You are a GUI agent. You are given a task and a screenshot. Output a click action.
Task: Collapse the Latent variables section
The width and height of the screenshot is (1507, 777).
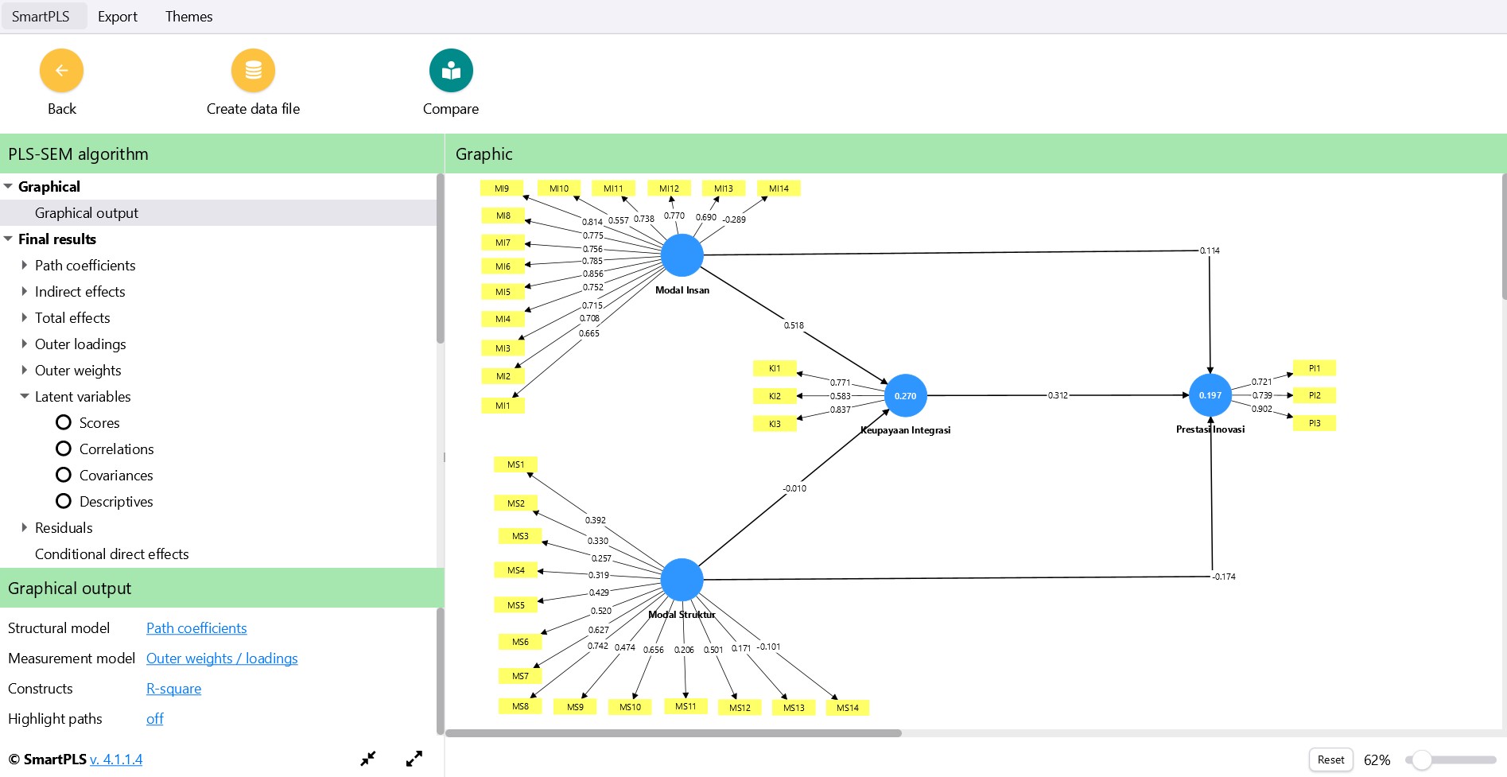tap(25, 396)
